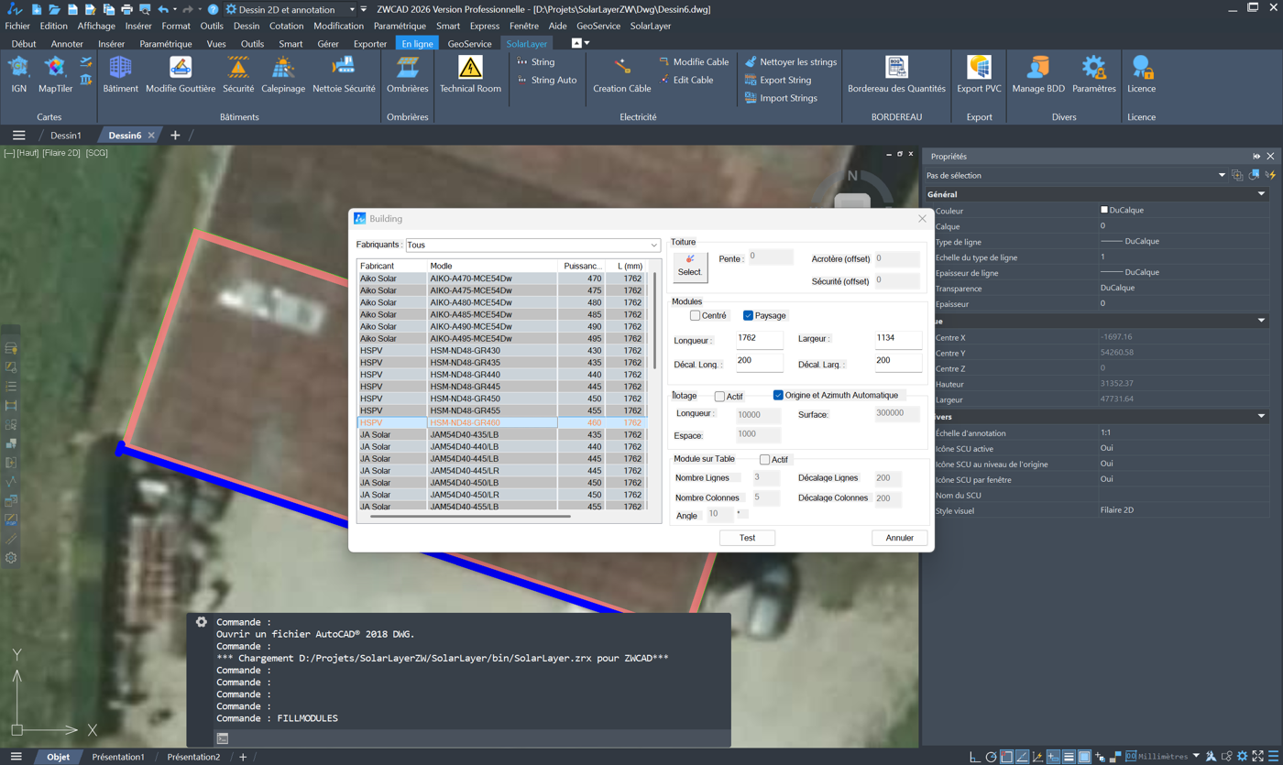Click the module list horizontal scrollbar

click(x=470, y=517)
